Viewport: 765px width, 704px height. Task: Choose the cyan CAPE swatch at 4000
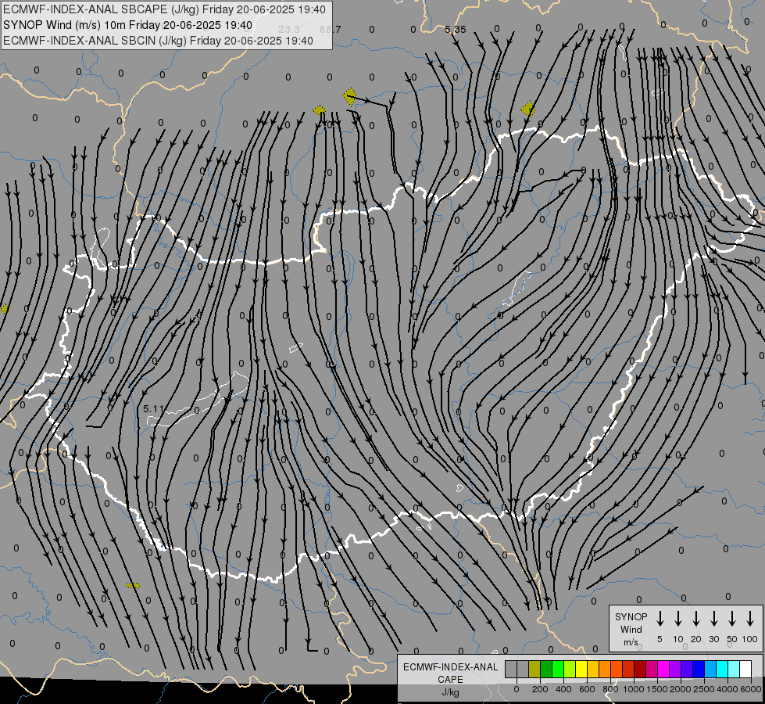tap(721, 669)
